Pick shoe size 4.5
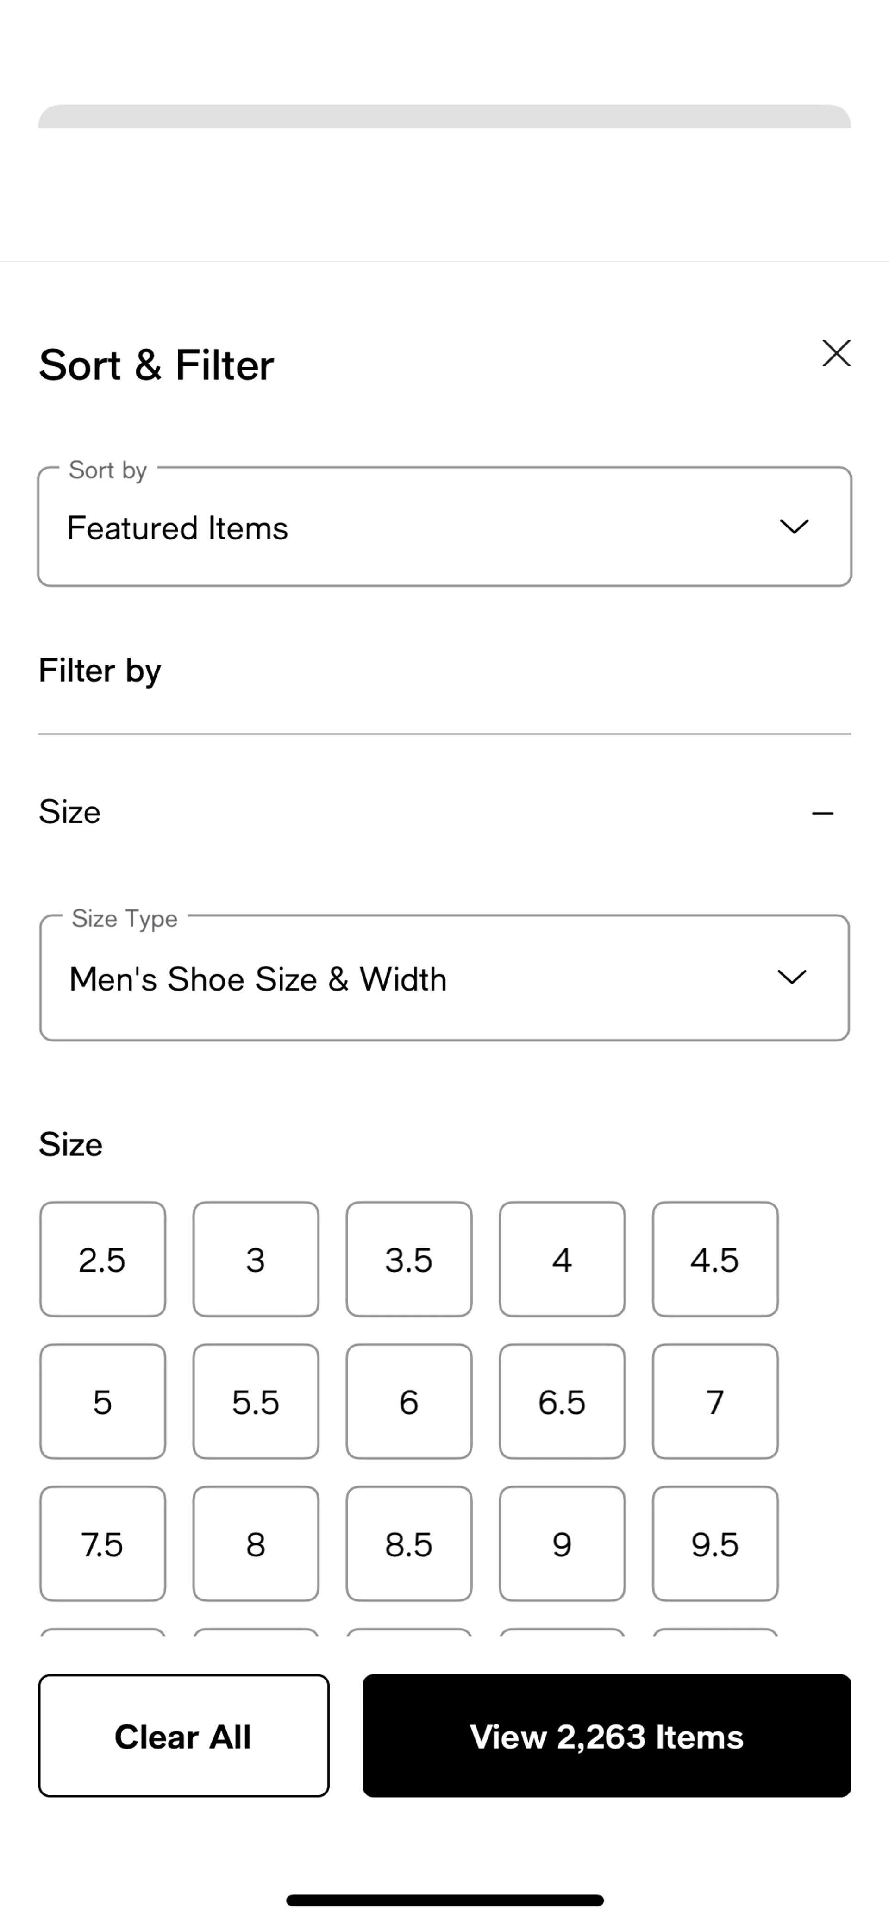Screen dimensions: 889x1925 [x=715, y=1260]
